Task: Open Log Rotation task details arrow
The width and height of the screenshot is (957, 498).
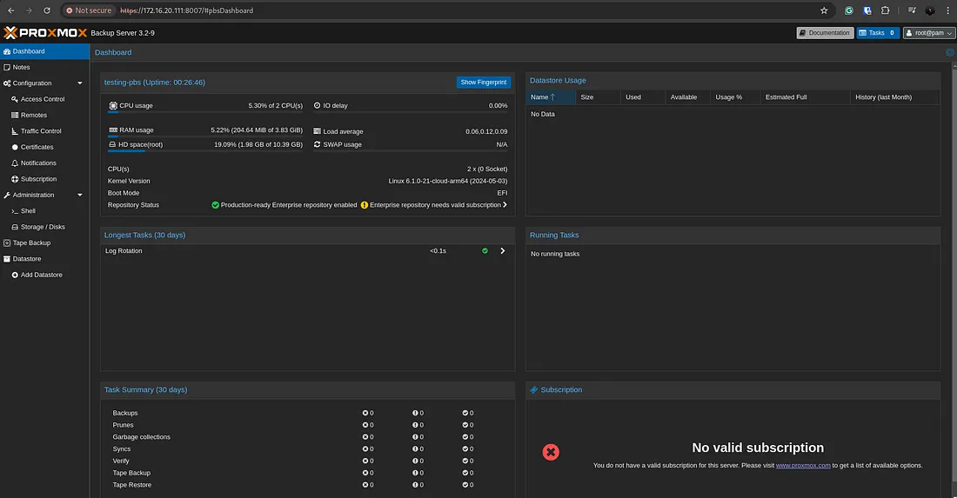Action: tap(502, 250)
